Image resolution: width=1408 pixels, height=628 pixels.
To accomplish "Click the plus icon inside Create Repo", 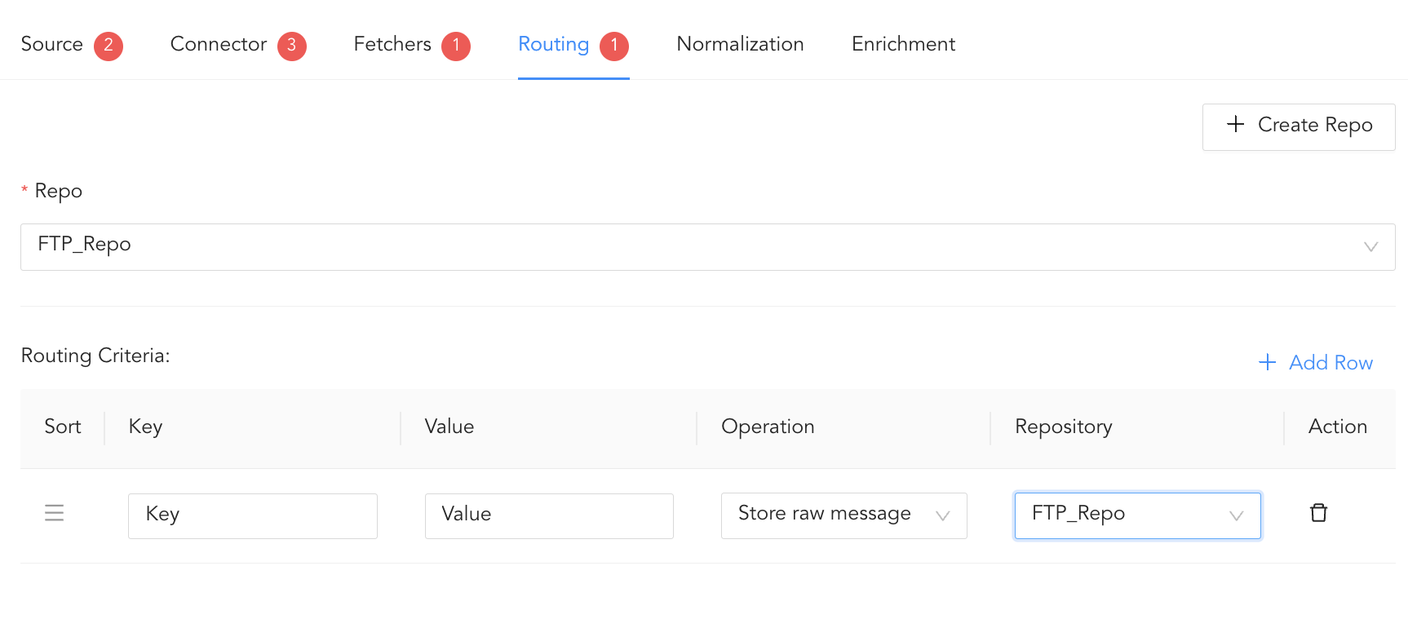I will 1235,124.
